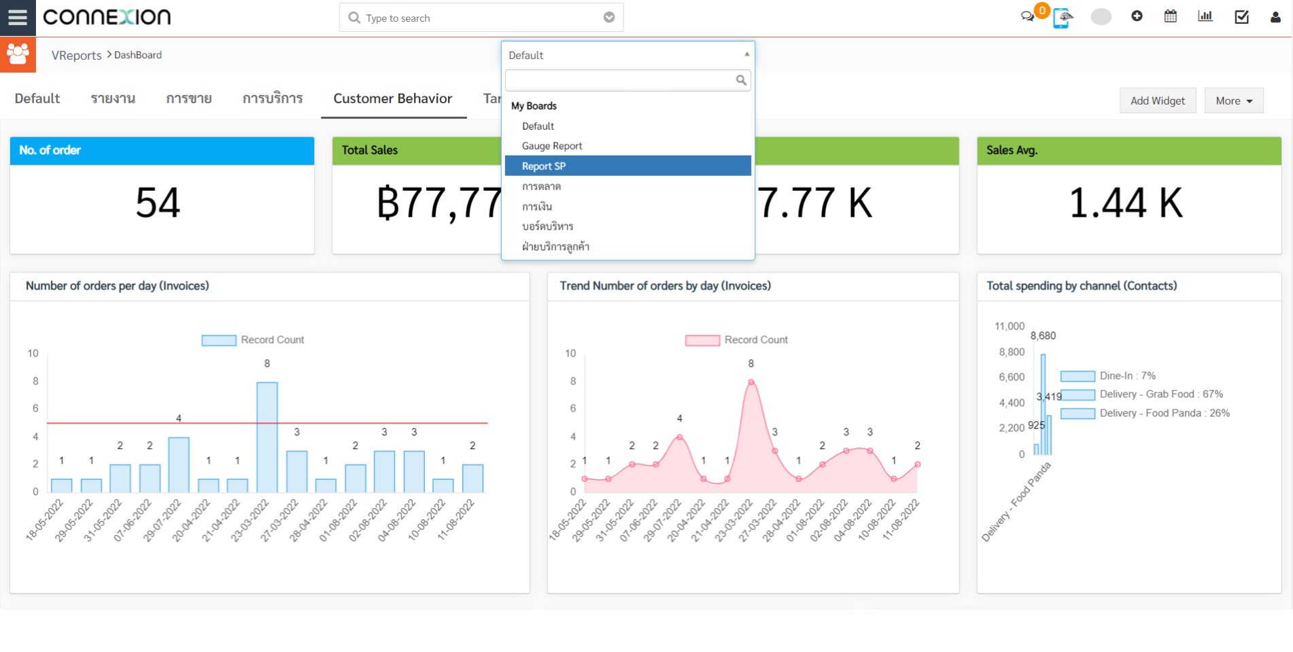Viewport: 1293px width, 652px height.
Task: Click the board search input field
Action: point(620,80)
